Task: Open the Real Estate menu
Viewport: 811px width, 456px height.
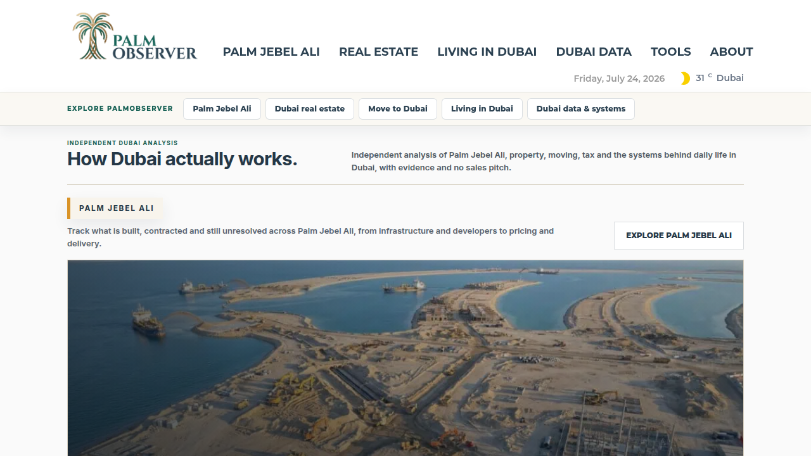Action: 378,52
